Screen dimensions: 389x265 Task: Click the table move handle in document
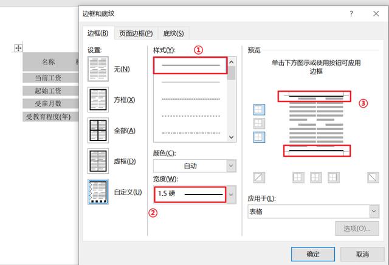(x=18, y=48)
